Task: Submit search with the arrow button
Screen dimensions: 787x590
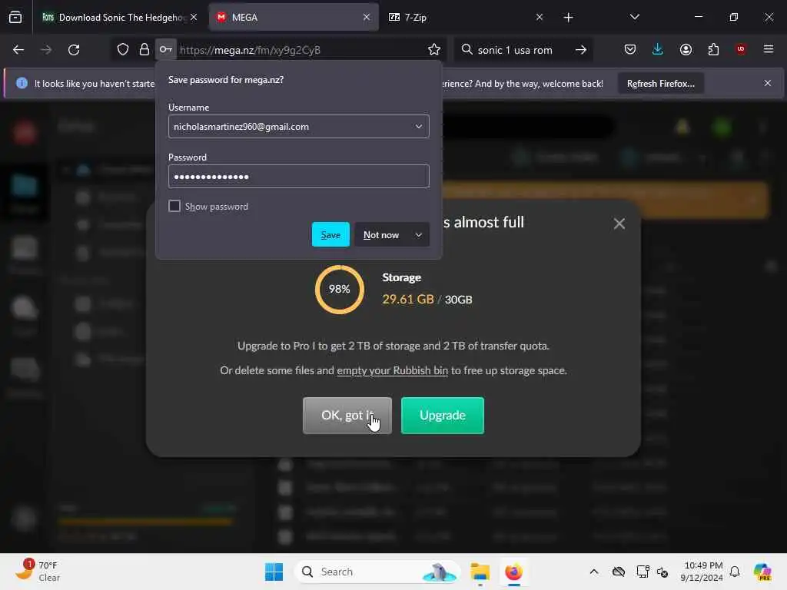Action: [x=581, y=50]
